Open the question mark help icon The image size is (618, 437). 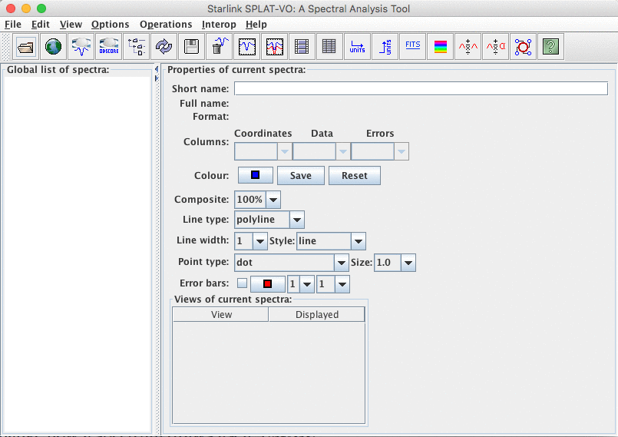[x=550, y=47]
